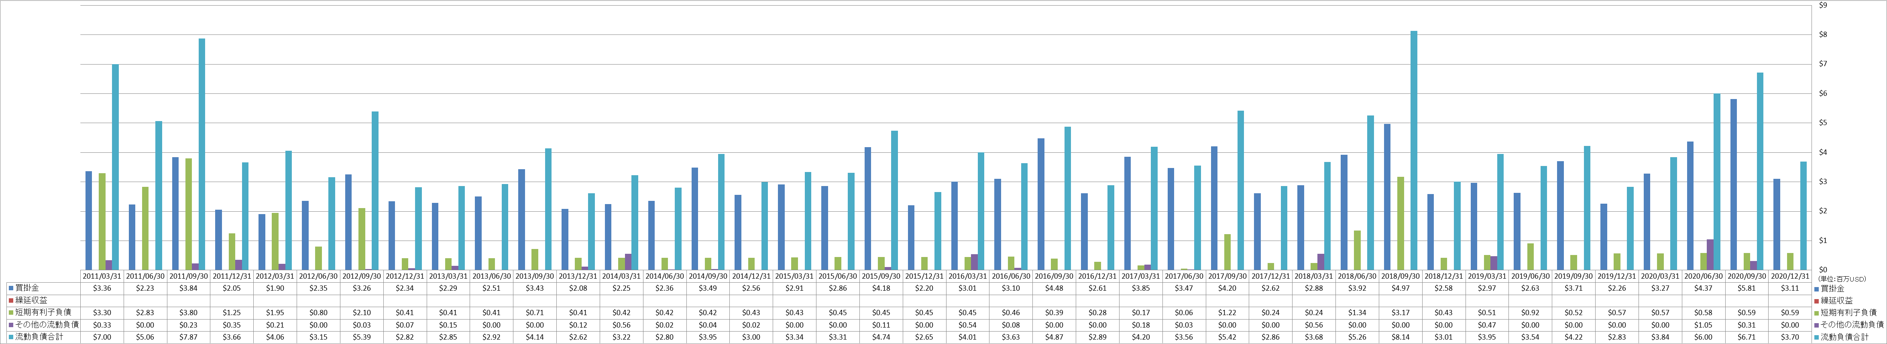Click the 買掛金 row label beside $3.36

[x=26, y=288]
